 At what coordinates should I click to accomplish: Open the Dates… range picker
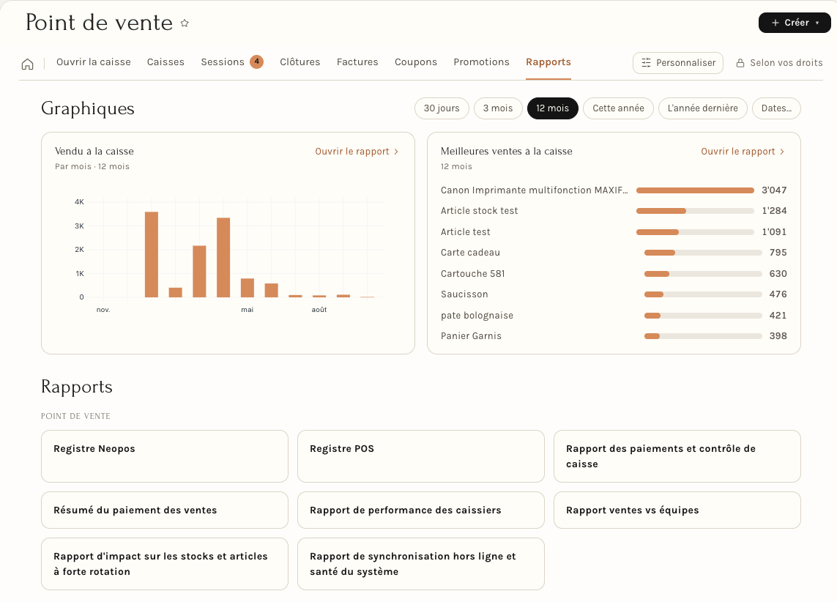(x=776, y=108)
